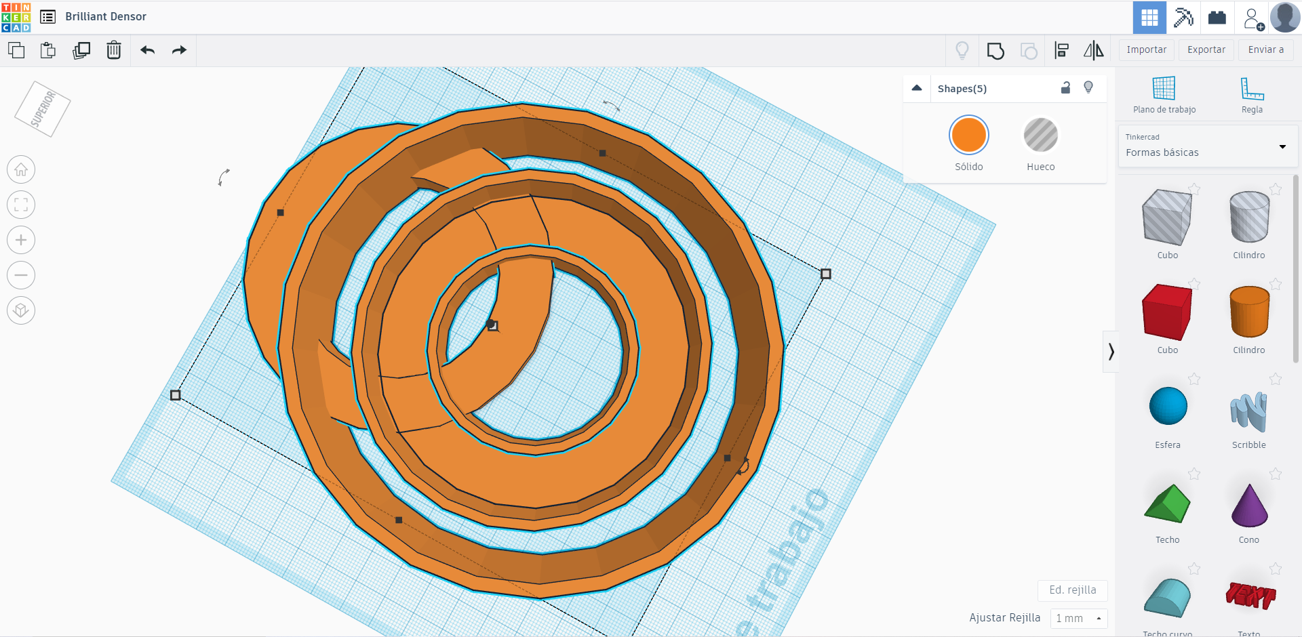The height and width of the screenshot is (637, 1302).
Task: Open the Mirror tool
Action: tap(1093, 50)
